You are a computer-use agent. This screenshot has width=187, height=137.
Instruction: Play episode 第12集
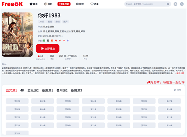tap(119, 109)
